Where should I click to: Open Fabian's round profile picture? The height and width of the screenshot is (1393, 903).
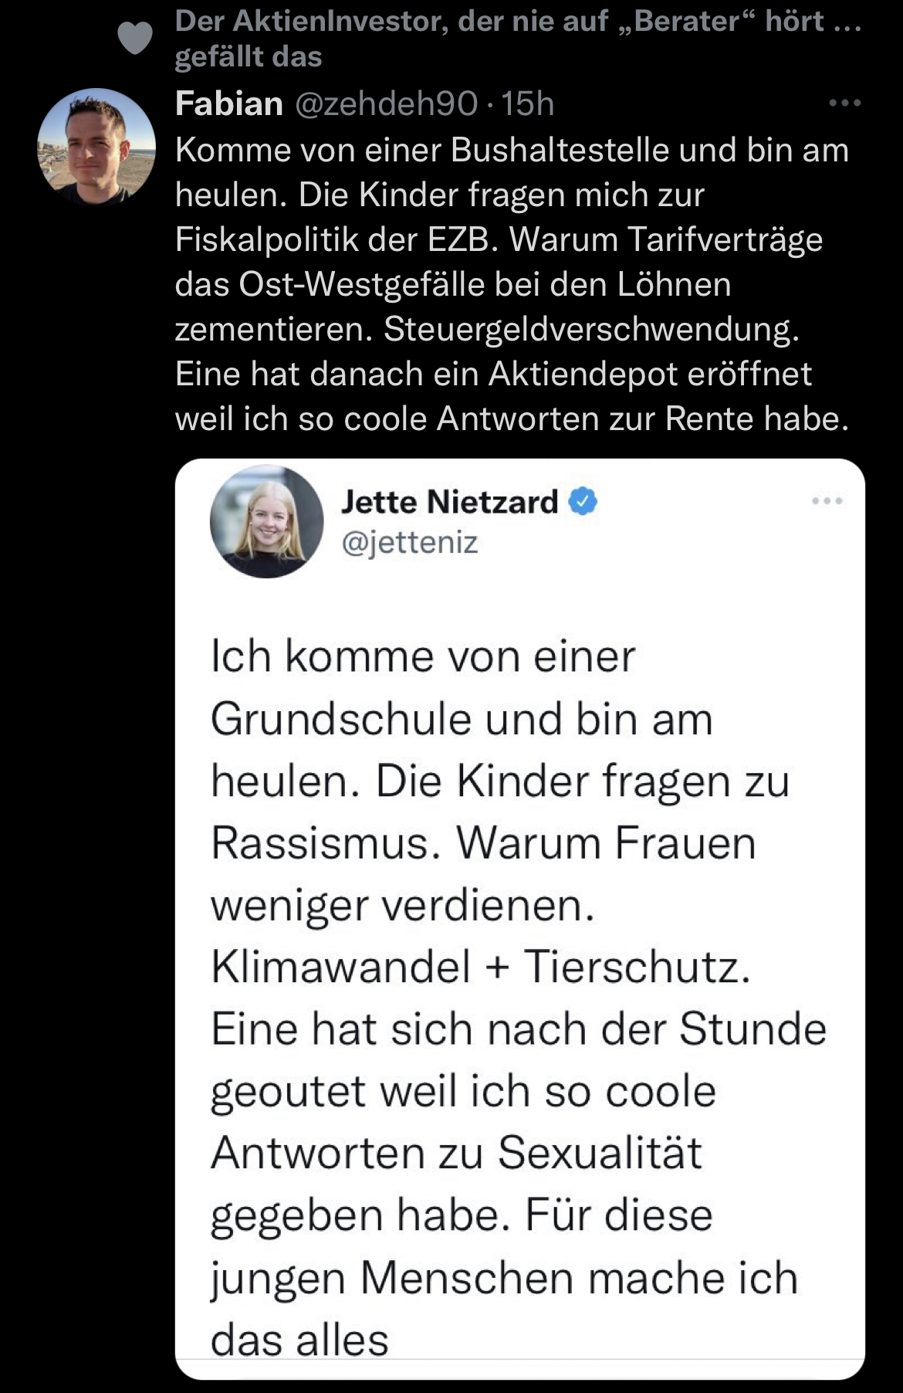(96, 147)
